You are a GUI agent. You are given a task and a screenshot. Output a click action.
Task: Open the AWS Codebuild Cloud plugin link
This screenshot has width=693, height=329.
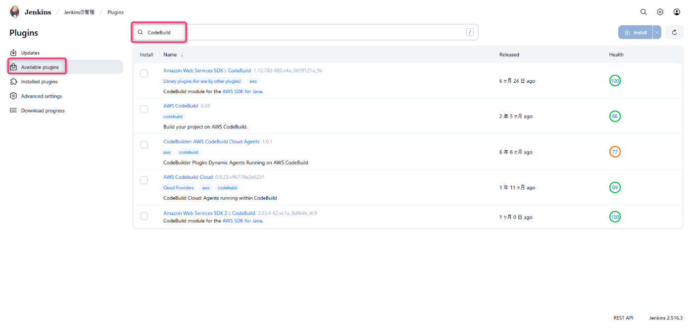(x=188, y=177)
